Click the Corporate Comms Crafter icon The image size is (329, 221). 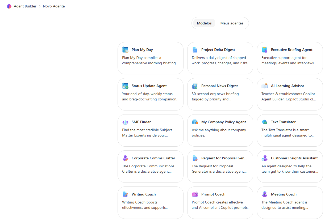pos(125,158)
